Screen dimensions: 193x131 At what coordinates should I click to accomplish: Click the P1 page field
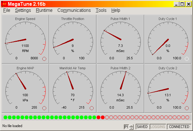(x=127, y=127)
